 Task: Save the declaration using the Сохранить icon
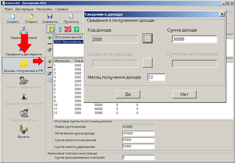(x=50, y=16)
